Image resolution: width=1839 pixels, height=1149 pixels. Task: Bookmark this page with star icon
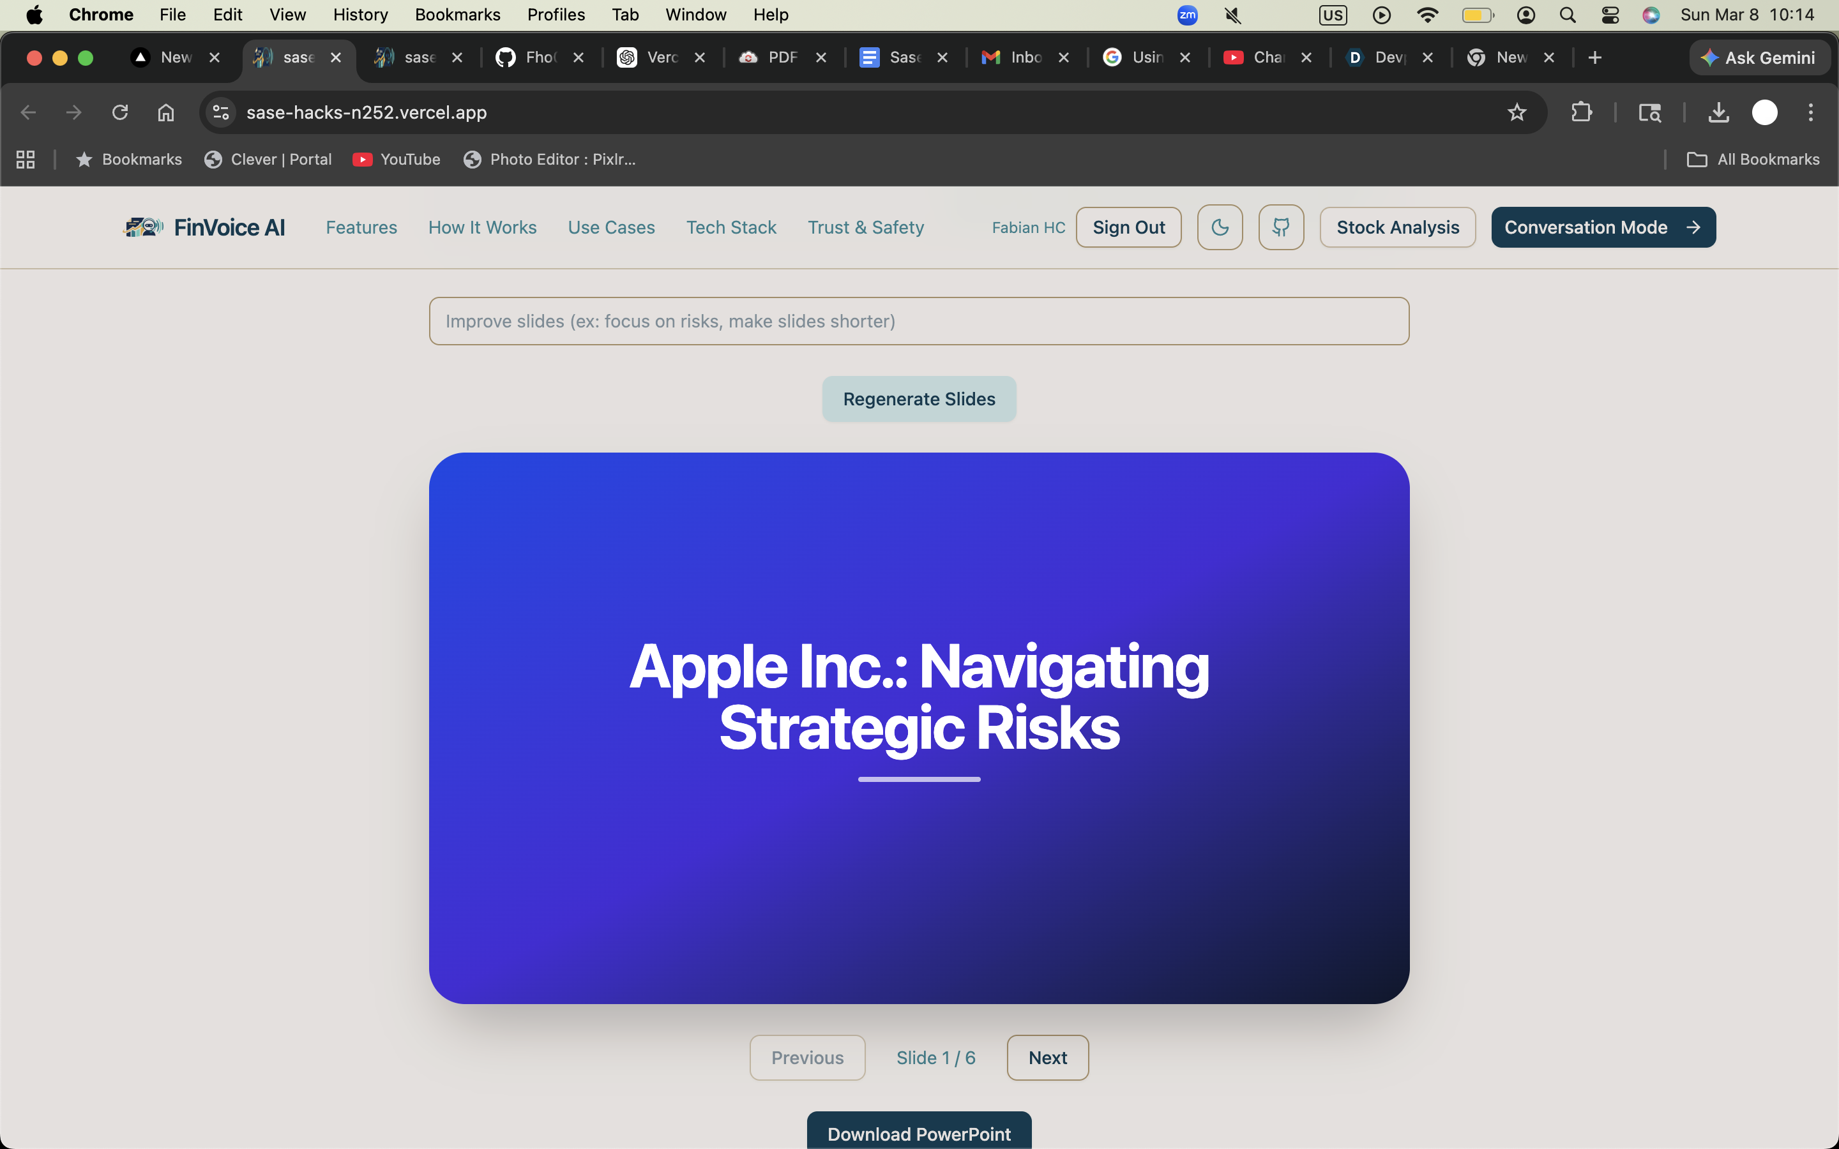pos(1517,112)
